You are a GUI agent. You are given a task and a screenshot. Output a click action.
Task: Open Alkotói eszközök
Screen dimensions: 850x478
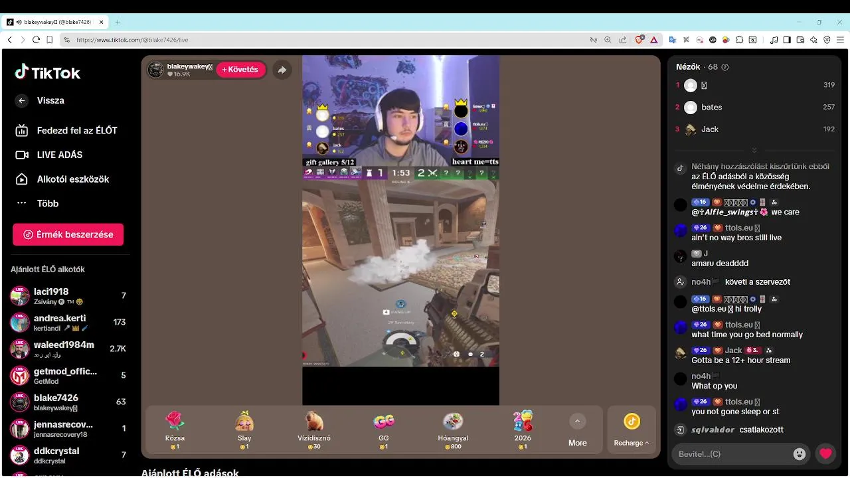[62, 179]
